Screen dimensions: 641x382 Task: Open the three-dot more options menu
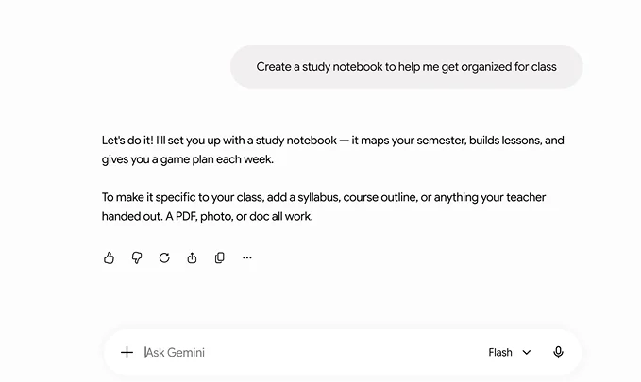(x=247, y=257)
